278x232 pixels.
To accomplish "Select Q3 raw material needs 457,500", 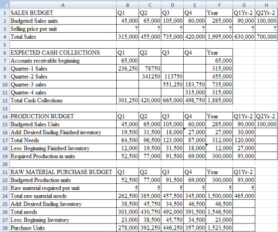I will pyautogui.click(x=172, y=196).
